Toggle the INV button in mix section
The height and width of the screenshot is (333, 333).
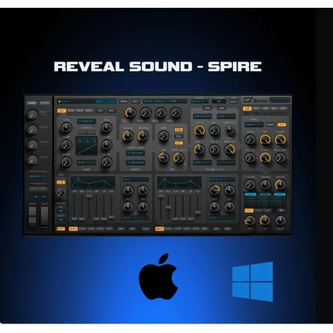tap(178, 136)
